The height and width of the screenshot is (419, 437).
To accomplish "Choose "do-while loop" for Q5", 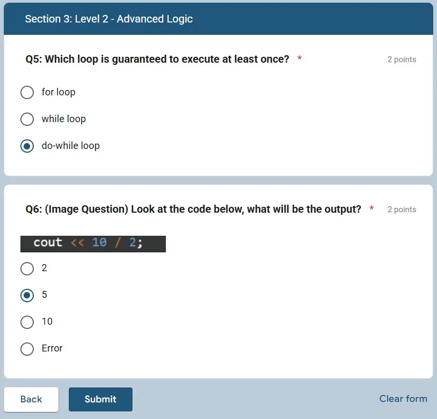I will click(27, 146).
